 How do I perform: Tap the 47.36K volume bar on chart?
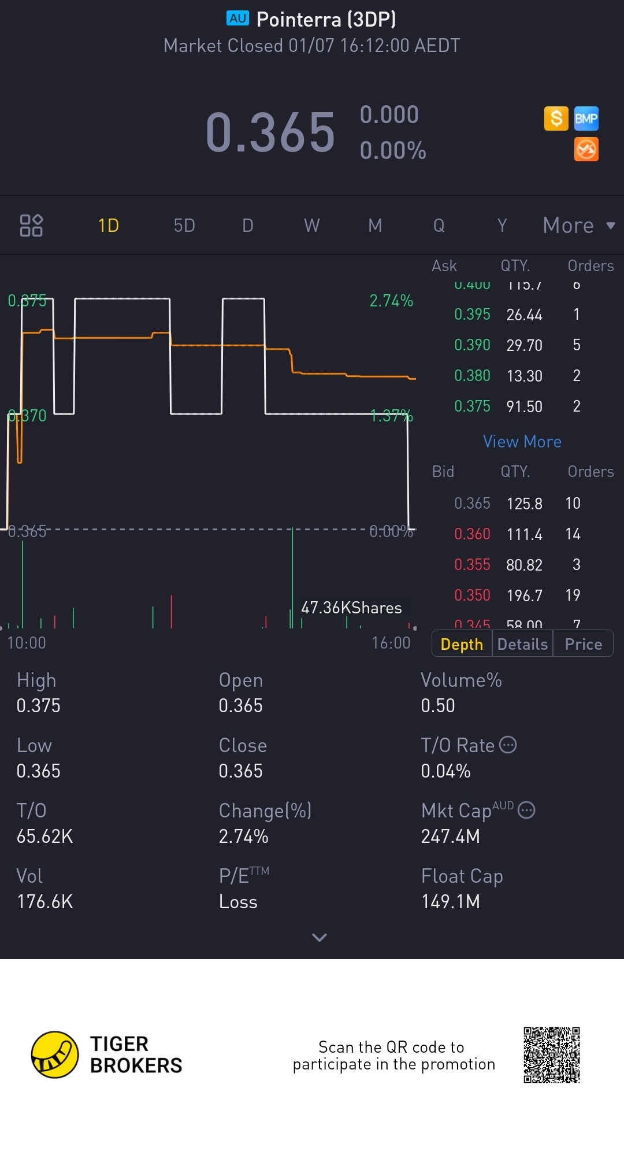(x=292, y=578)
